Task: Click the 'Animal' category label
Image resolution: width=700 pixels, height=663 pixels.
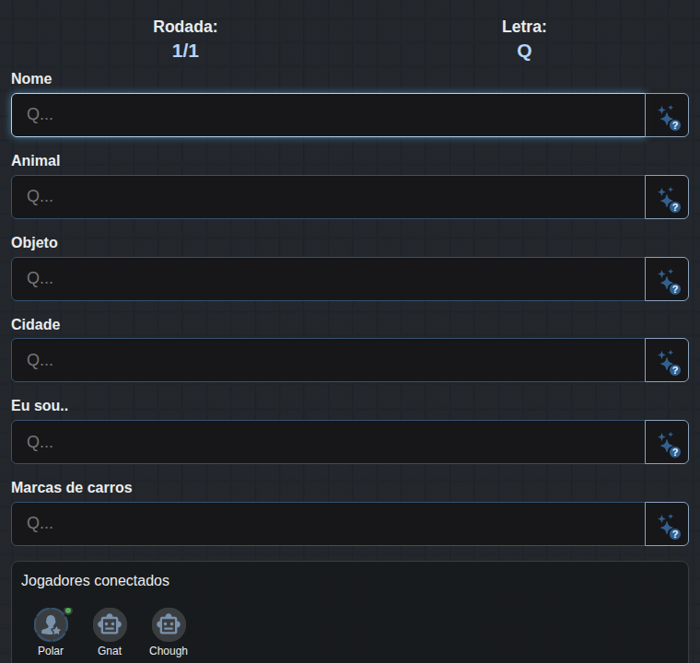Action: point(36,161)
